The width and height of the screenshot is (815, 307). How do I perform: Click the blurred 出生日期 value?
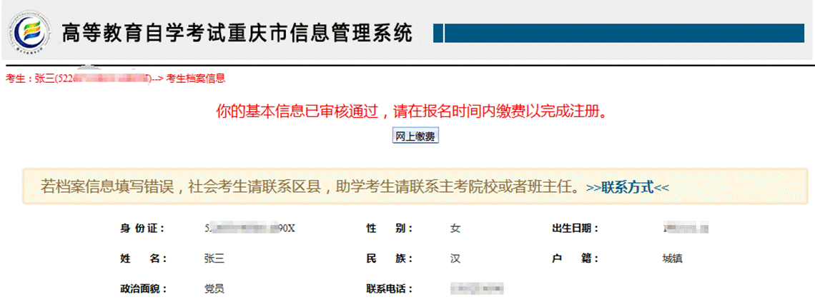(x=685, y=228)
